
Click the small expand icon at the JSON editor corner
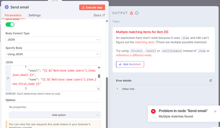point(99,89)
